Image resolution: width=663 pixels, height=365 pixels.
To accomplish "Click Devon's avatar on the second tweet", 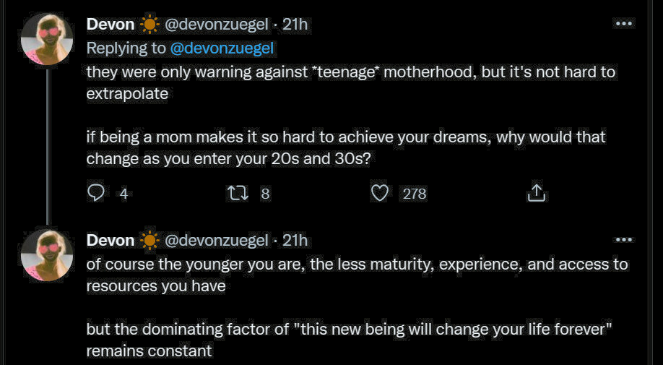I will pos(47,255).
